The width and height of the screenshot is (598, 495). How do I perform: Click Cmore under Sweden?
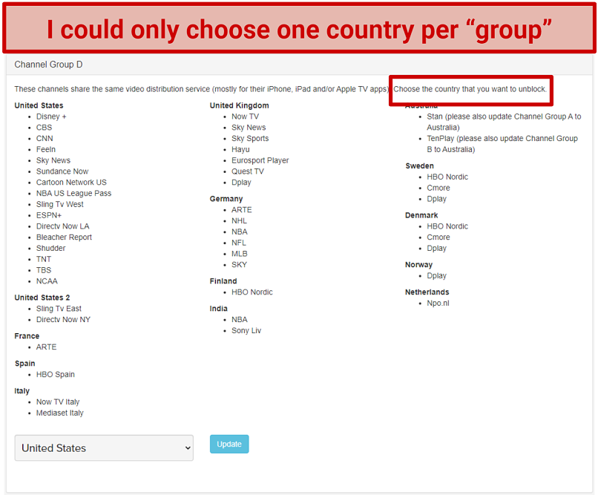click(x=438, y=188)
